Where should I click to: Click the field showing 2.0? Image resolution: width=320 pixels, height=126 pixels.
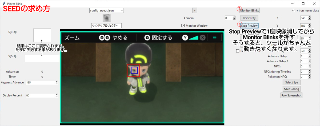coord(304,51)
